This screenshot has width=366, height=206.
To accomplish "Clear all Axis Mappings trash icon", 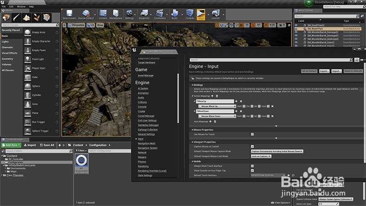I will click(215, 121).
